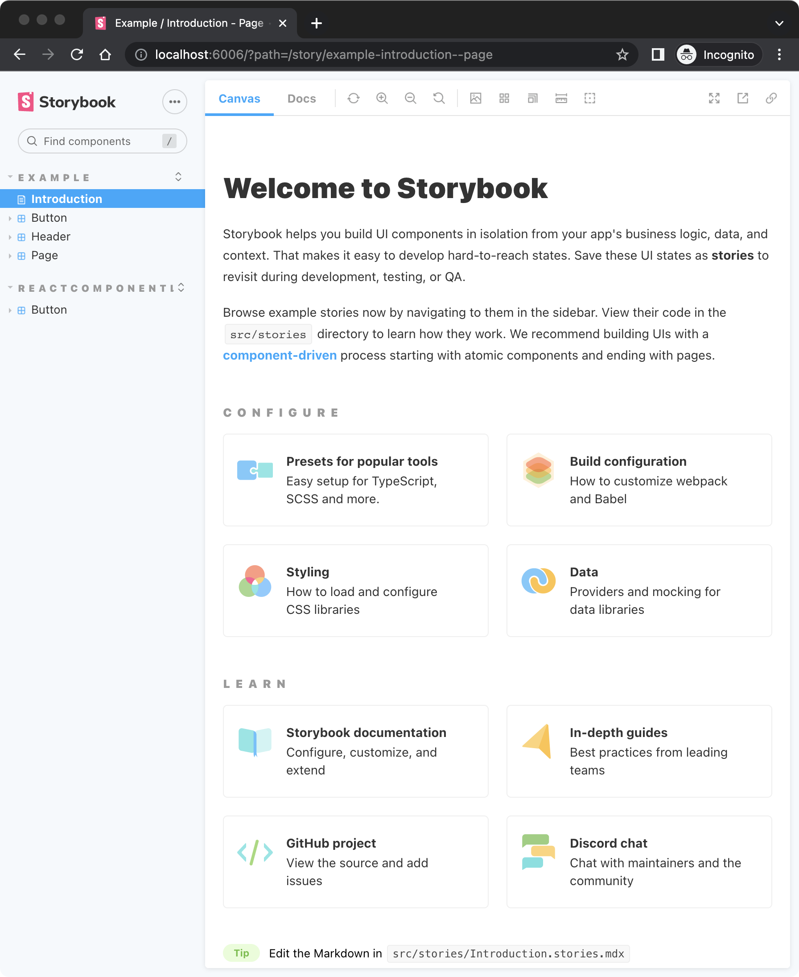Open the Styling card
799x977 pixels.
tap(355, 590)
